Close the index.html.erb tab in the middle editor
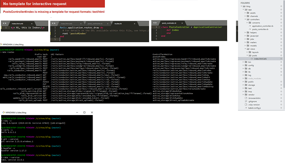 click(81, 24)
